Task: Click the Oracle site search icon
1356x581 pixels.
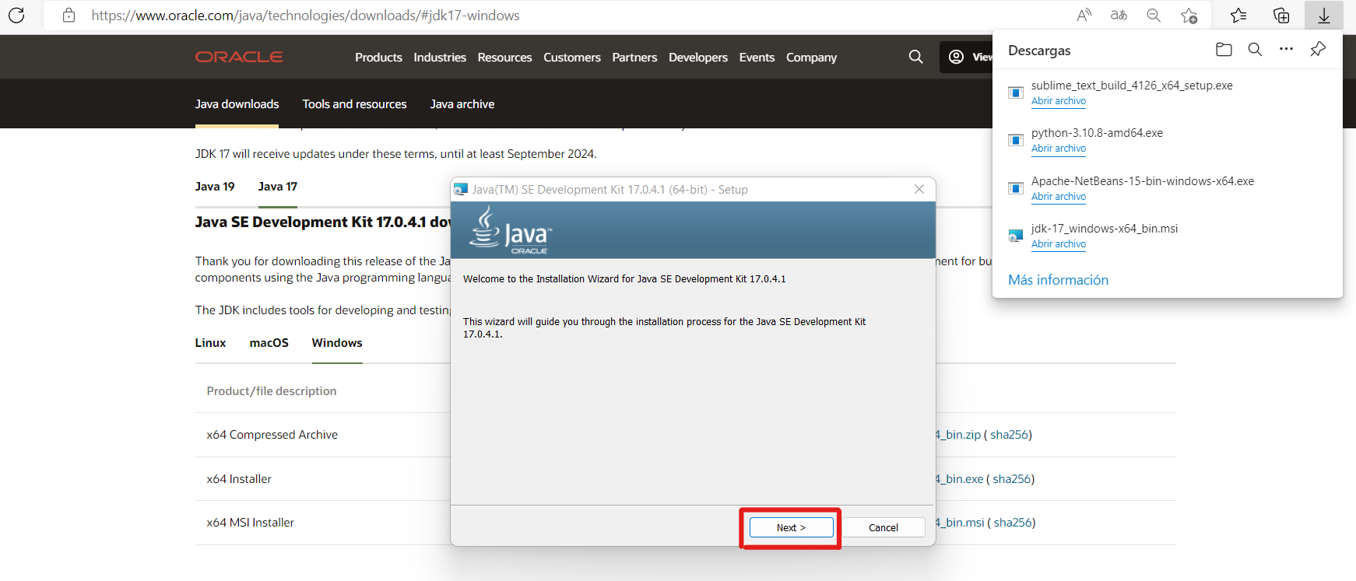Action: 916,57
